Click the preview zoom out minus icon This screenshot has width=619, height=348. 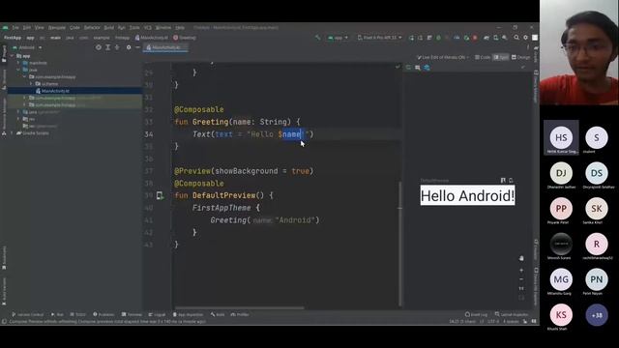(521, 279)
